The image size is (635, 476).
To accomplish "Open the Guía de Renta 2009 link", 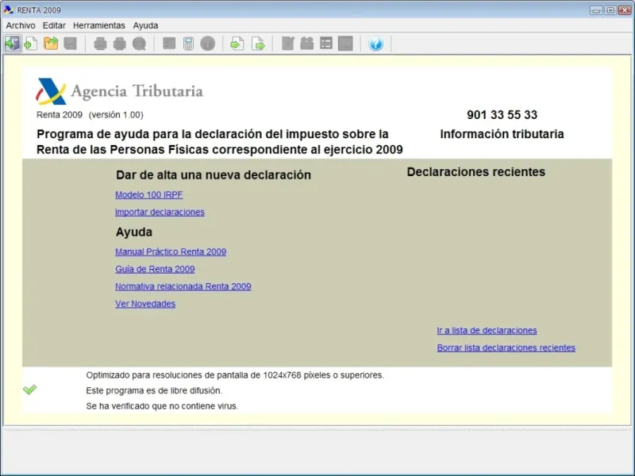I will pos(155,269).
